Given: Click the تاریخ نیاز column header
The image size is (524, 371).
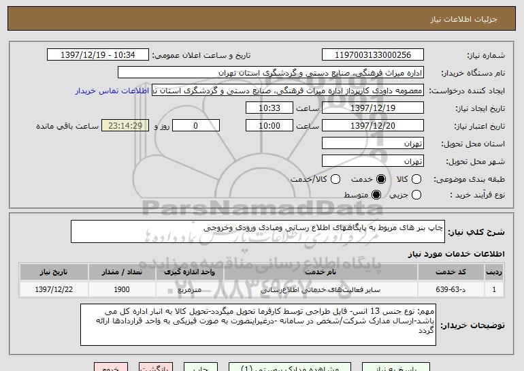Looking at the screenshot, I should coord(54,272).
